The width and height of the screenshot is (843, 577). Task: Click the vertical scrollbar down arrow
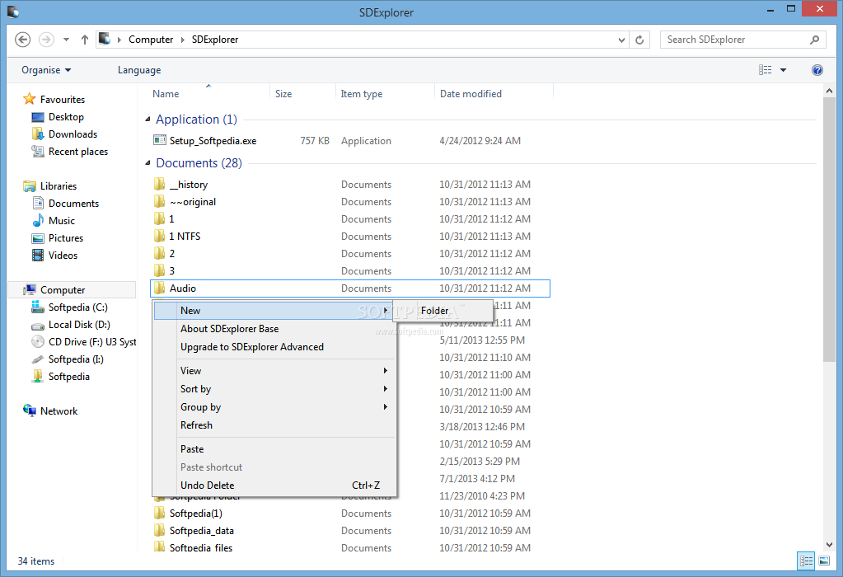point(828,545)
